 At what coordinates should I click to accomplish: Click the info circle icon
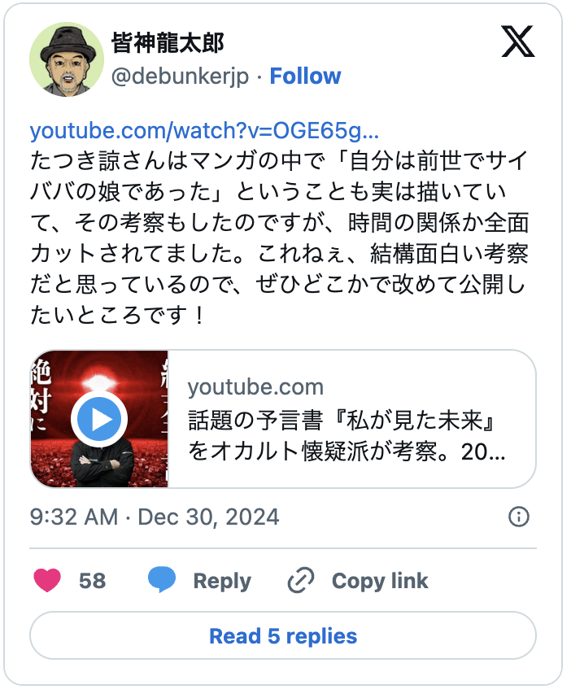(518, 517)
